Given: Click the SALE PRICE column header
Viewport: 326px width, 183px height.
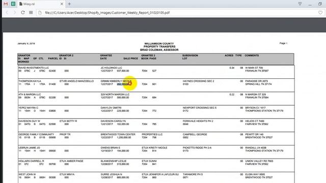Looking at the screenshot, I should point(130,59).
